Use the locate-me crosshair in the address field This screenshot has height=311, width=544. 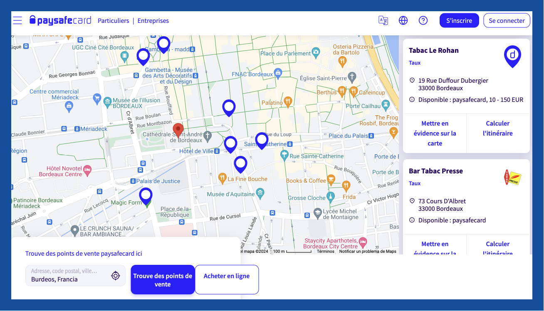(x=116, y=275)
